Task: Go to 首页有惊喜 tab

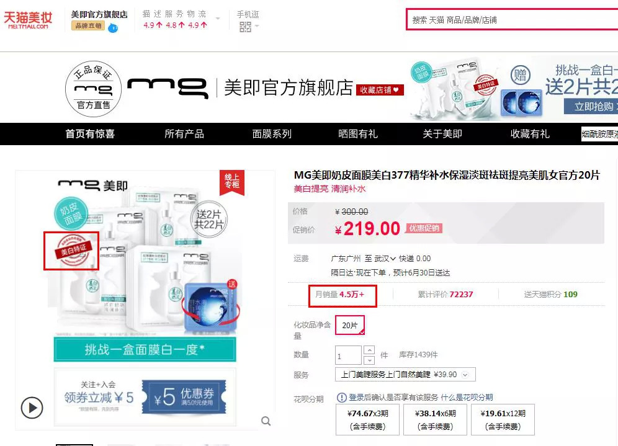Action: tap(90, 134)
